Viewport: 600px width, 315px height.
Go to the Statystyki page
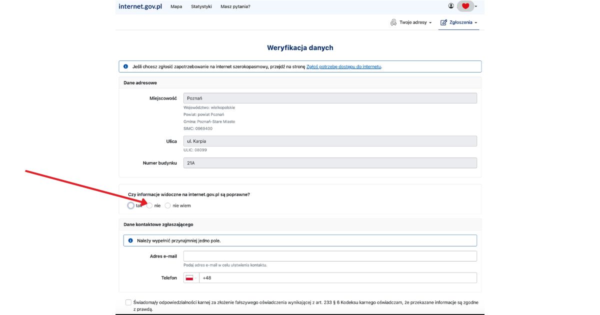[201, 6]
